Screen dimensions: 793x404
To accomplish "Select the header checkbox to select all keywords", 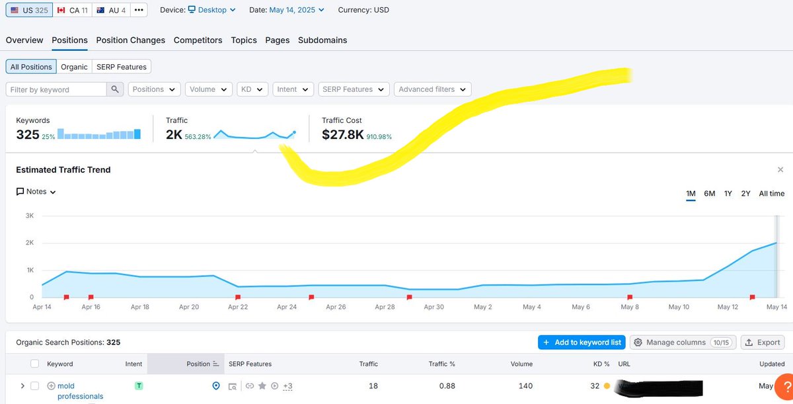I will click(x=35, y=364).
